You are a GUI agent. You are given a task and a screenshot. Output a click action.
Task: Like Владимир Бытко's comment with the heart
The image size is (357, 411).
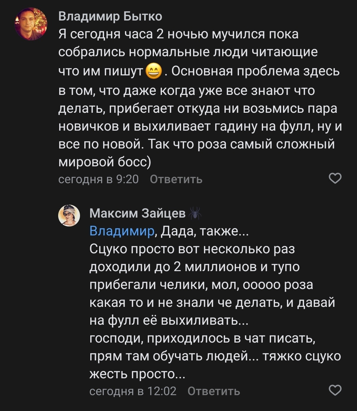pyautogui.click(x=335, y=179)
